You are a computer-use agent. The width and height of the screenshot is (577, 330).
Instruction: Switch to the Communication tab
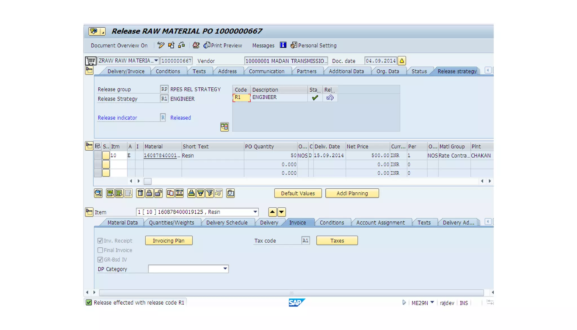click(x=267, y=71)
